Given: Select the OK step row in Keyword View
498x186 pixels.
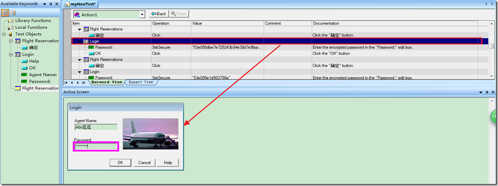Looking at the screenshot, I should [x=279, y=54].
